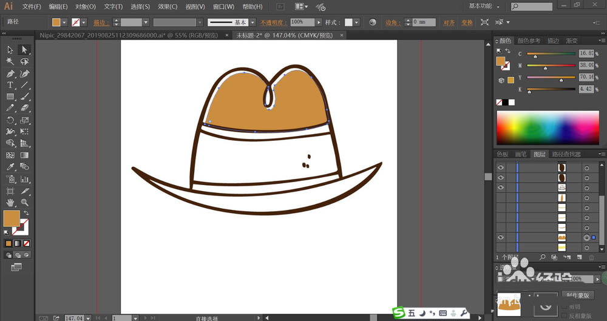Select the Eyedropper tool
This screenshot has width=607, height=321.
10,166
